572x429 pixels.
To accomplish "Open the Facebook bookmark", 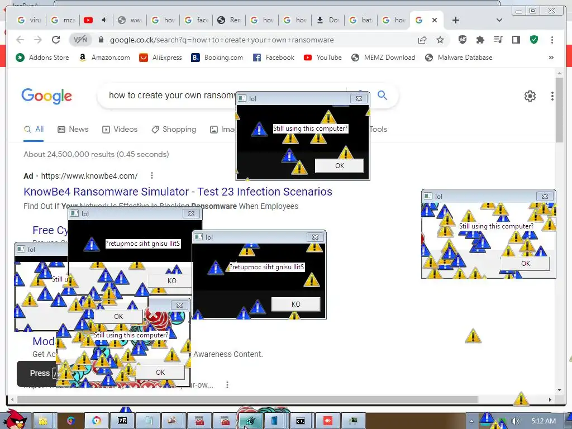I will [x=274, y=58].
